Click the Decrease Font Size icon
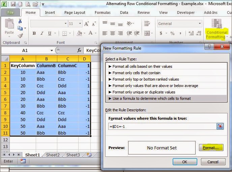This screenshot has width=232, height=172. pos(94,24)
